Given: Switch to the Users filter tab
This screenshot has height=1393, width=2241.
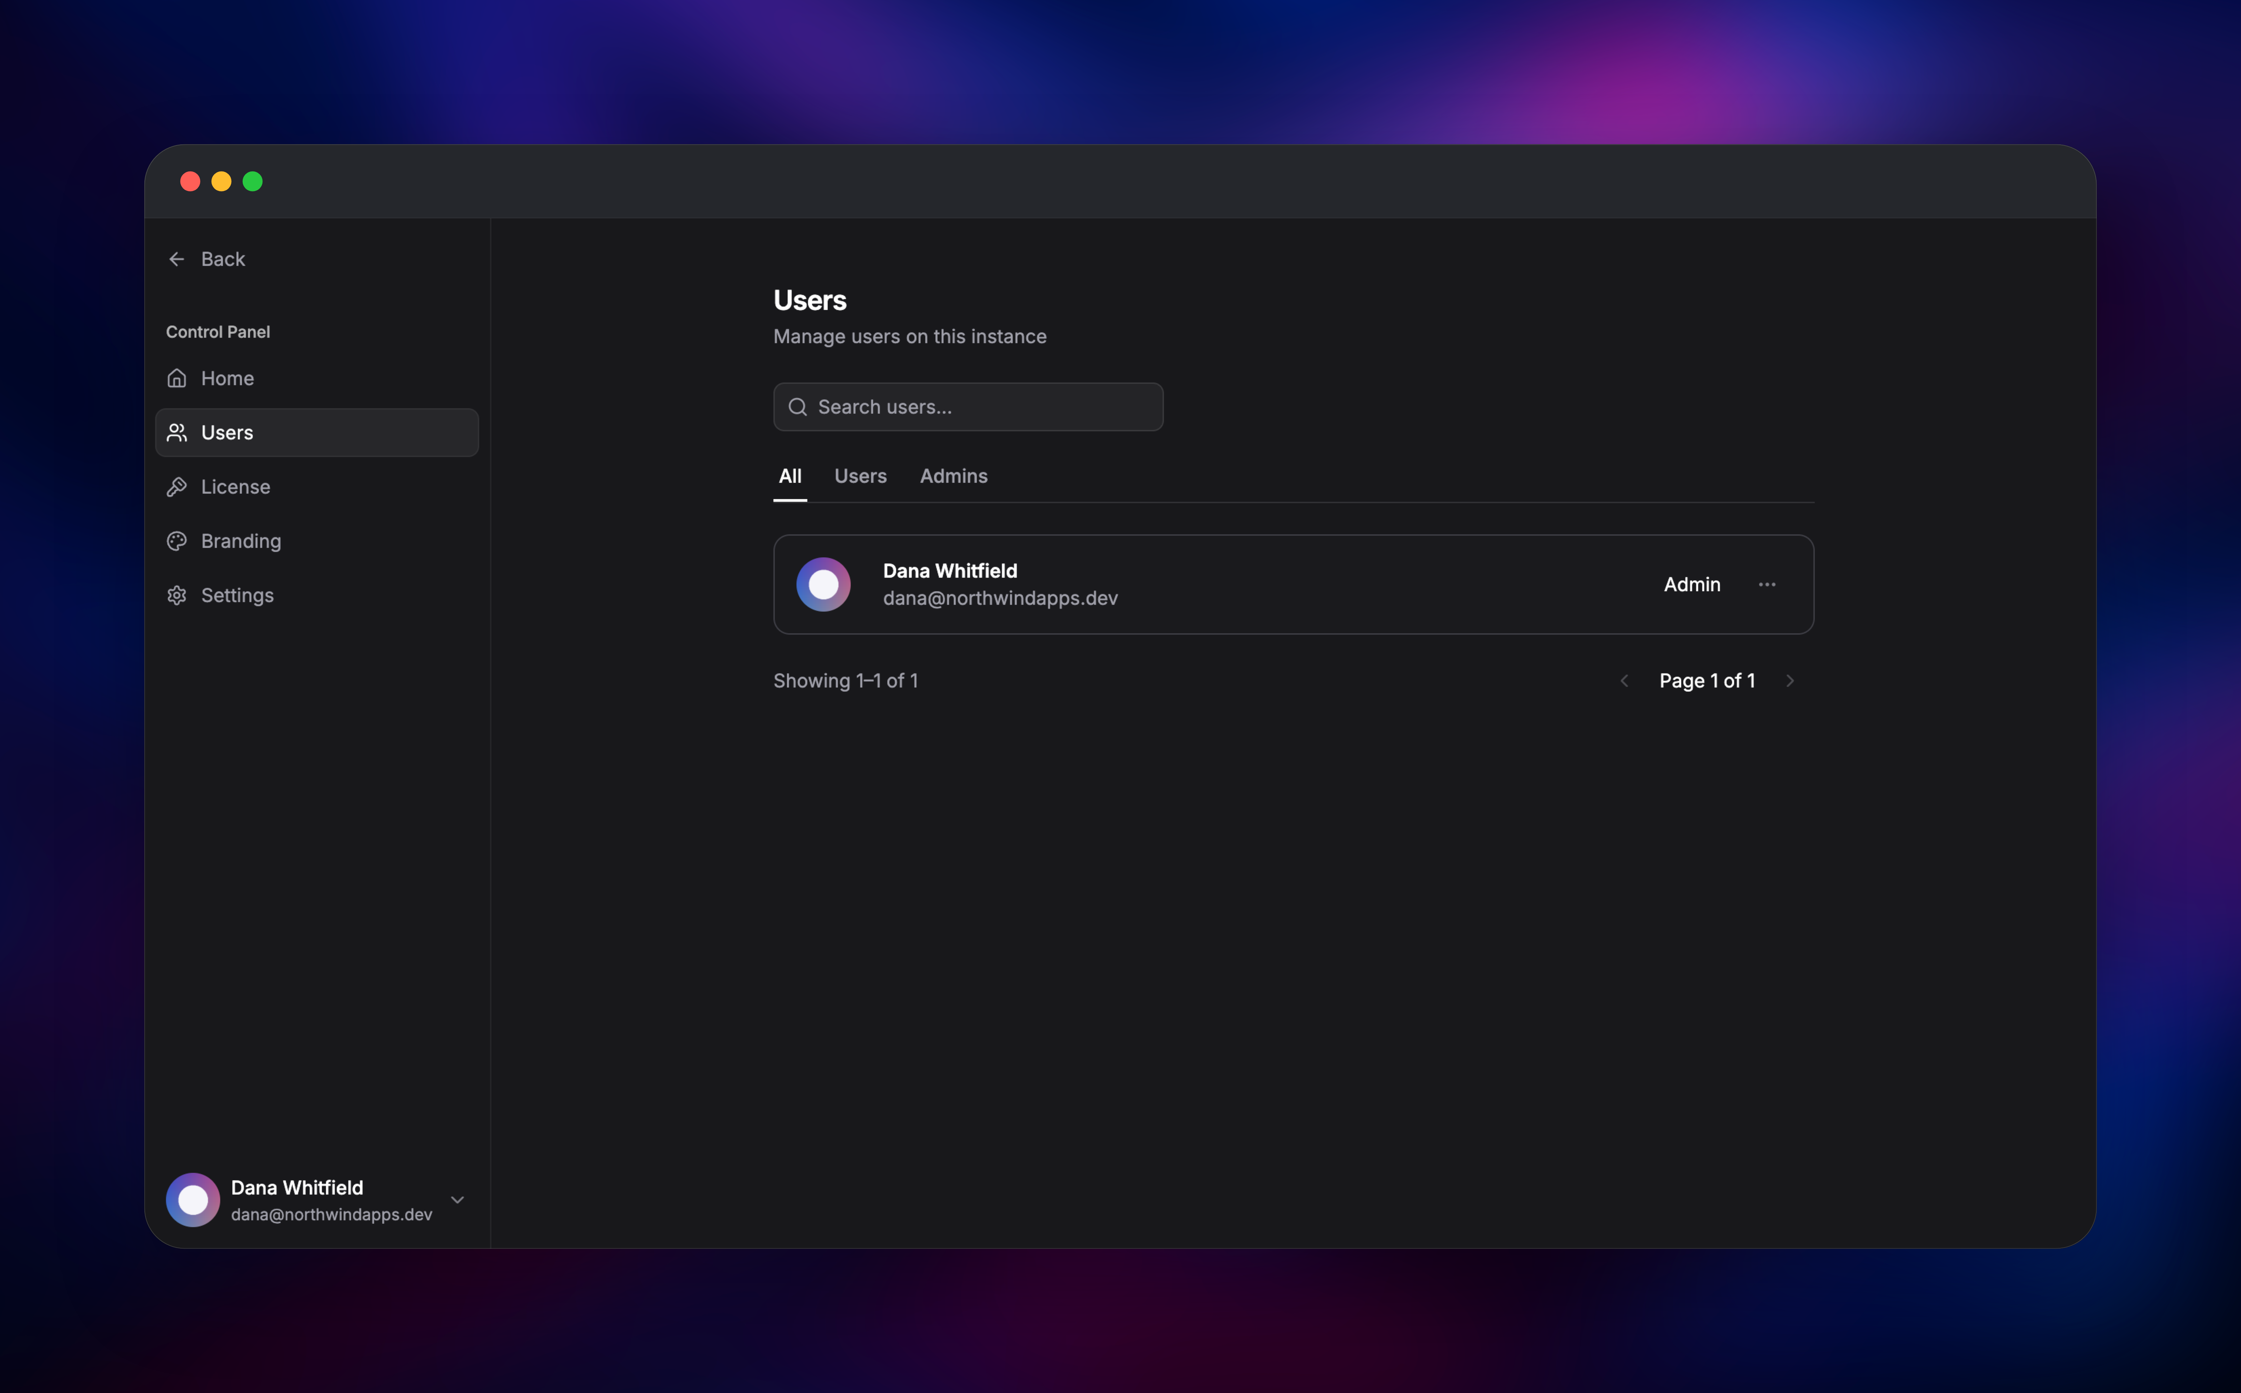Looking at the screenshot, I should coord(861,476).
